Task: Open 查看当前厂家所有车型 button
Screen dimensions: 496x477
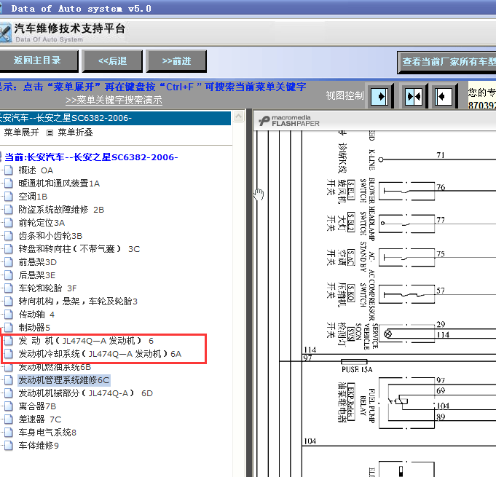Action: tap(446, 62)
